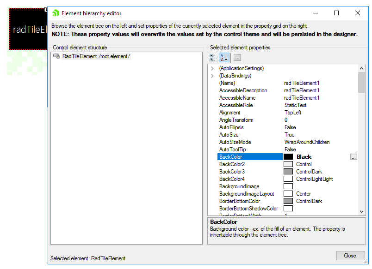Switch property grid to Categorized view
The width and height of the screenshot is (372, 269).
[213, 57]
